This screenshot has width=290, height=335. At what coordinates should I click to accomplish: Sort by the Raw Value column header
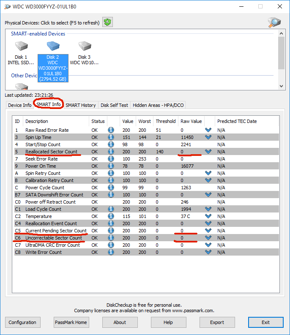pyautogui.click(x=191, y=121)
